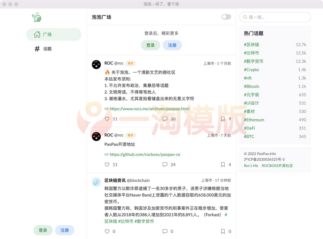Viewport: 323px width, 239px height.
Task: Open ROC avatar on PaoPao开源地址 post
Action: (x=96, y=137)
